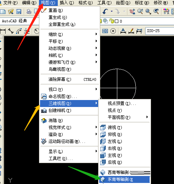Expand the 相机(C) submenu

pyautogui.click(x=70, y=55)
